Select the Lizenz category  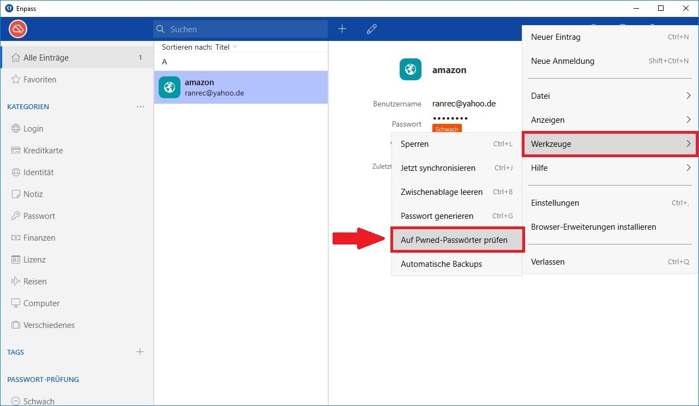[x=77, y=259]
